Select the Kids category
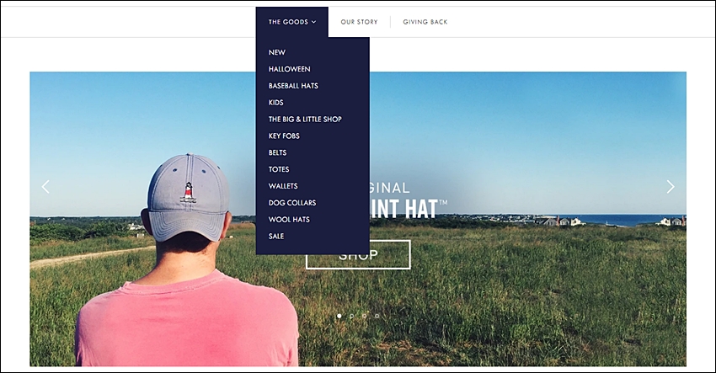The height and width of the screenshot is (373, 716). [275, 103]
